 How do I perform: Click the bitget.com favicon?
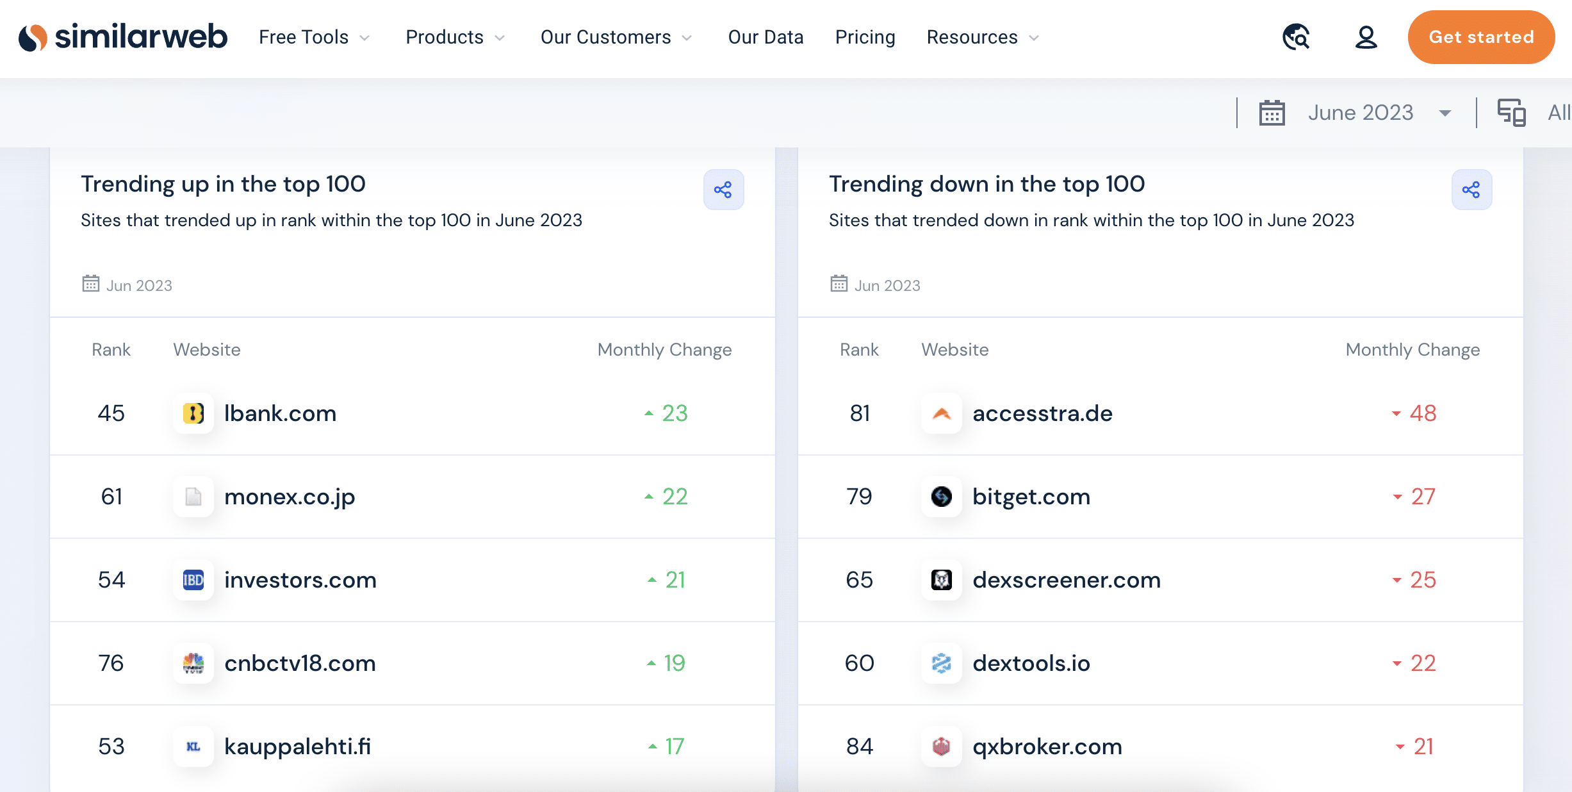tap(941, 497)
